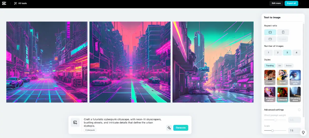Set number of images to 3
Image resolution: width=309 pixels, height=138 pixels.
point(287,53)
